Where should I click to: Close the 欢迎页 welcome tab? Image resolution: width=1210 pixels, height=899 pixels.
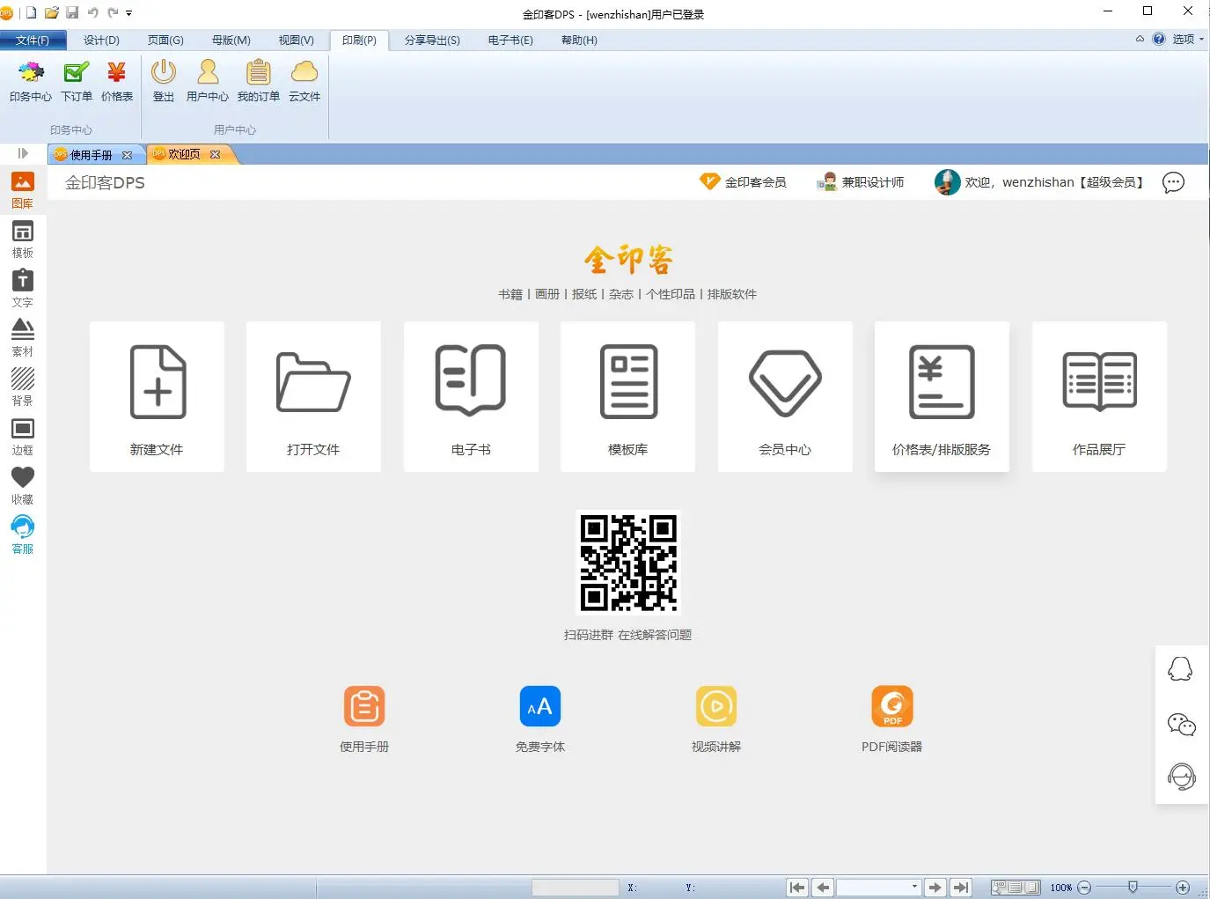point(215,154)
